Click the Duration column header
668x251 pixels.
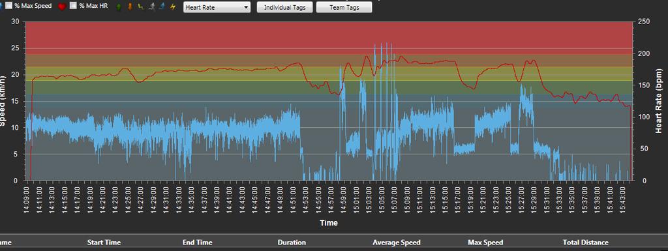(x=292, y=243)
